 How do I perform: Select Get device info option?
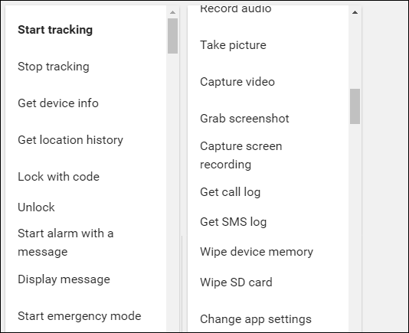coord(58,103)
